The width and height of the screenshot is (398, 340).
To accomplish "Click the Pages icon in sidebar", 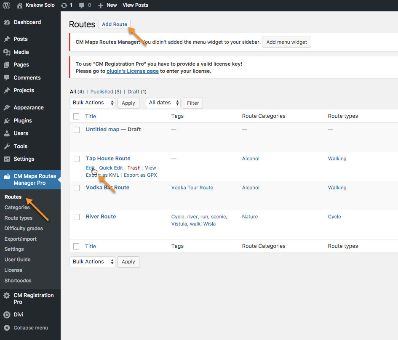I will (x=7, y=65).
